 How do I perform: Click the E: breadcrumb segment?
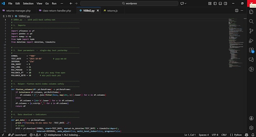click(4, 16)
